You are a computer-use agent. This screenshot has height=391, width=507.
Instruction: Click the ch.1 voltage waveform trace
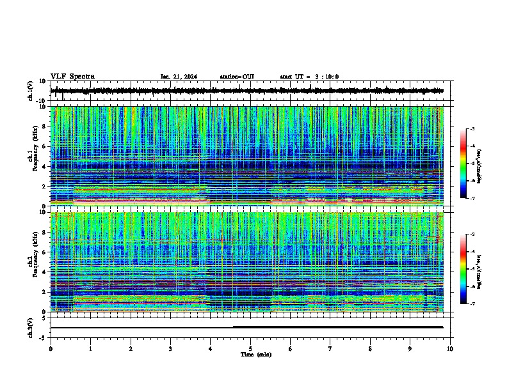pyautogui.click(x=246, y=91)
